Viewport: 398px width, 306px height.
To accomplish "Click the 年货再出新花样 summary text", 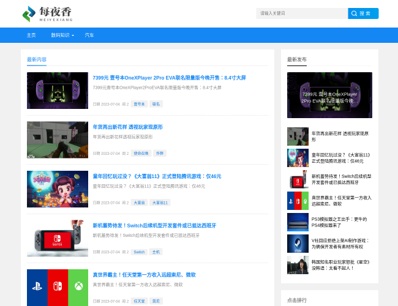I will pyautogui.click(x=122, y=136).
